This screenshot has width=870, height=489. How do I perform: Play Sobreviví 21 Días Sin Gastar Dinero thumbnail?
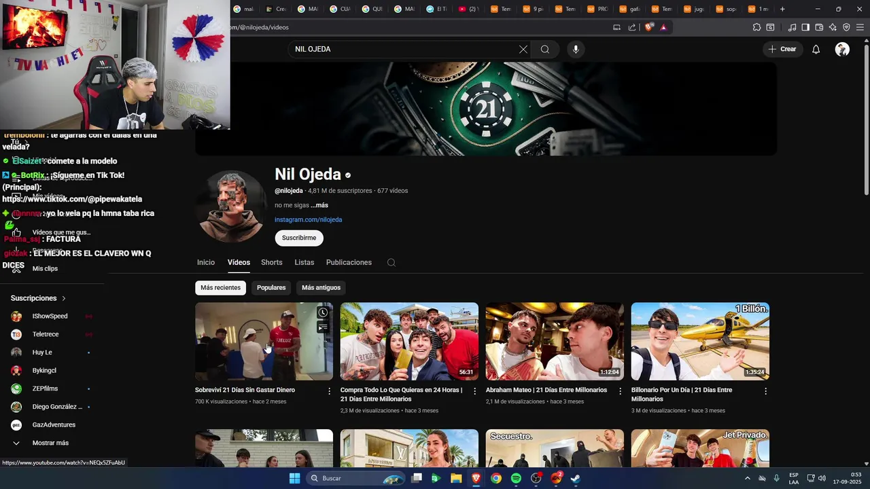(x=264, y=341)
